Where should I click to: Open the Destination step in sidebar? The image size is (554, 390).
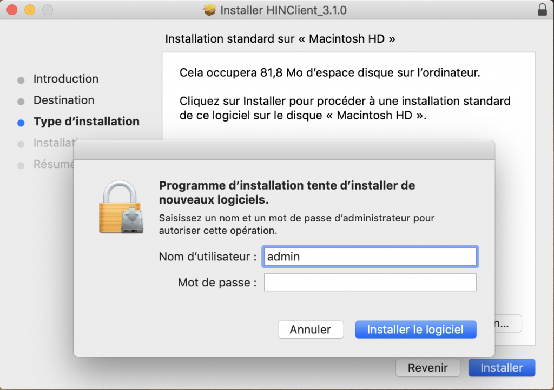64,100
